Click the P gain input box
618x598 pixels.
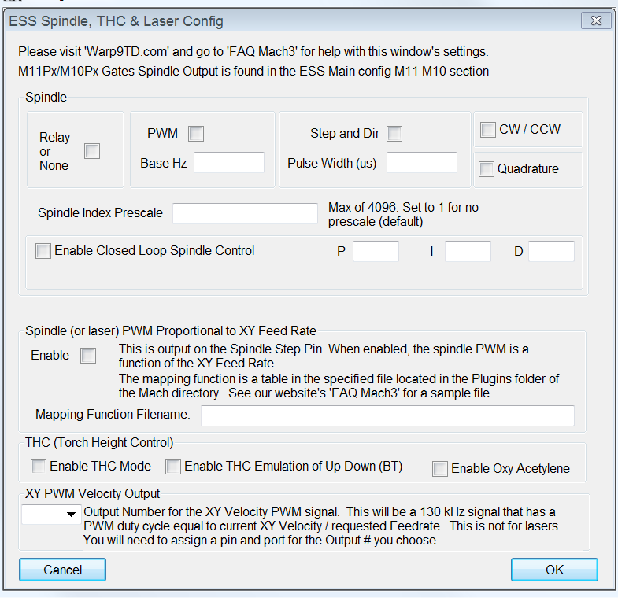click(x=376, y=251)
